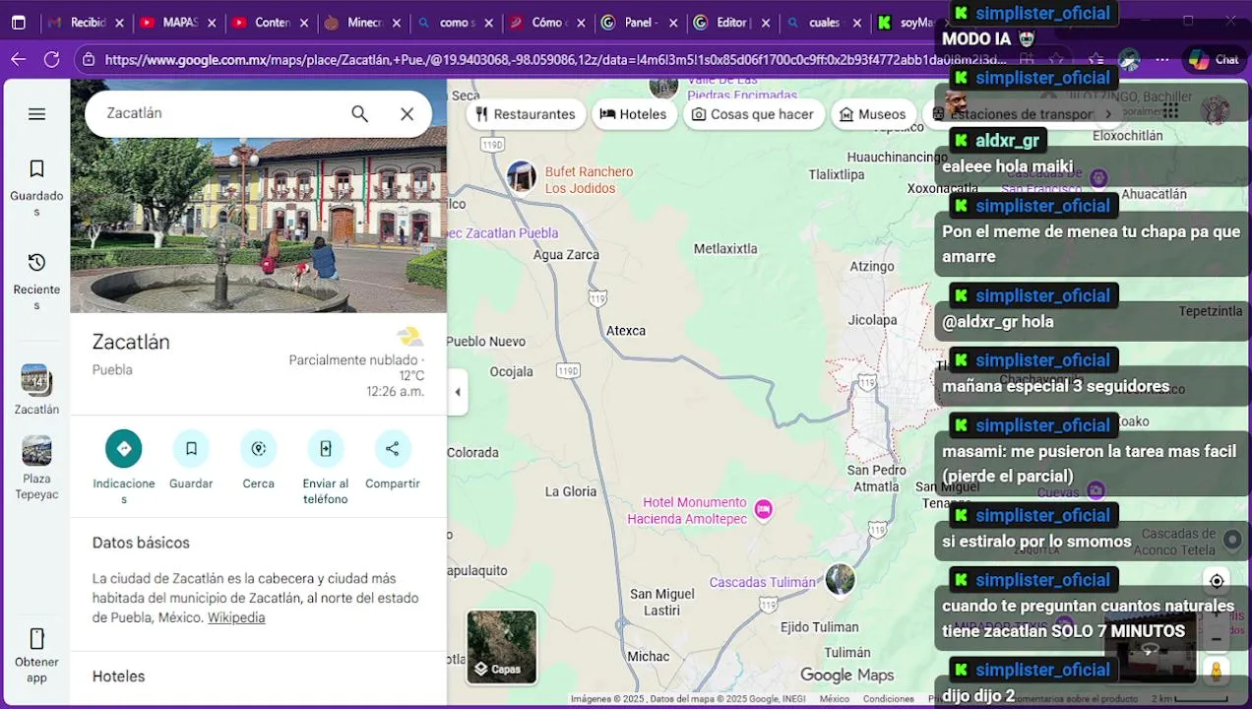Click the Agua Zarca map label
1252x709 pixels.
566,255
